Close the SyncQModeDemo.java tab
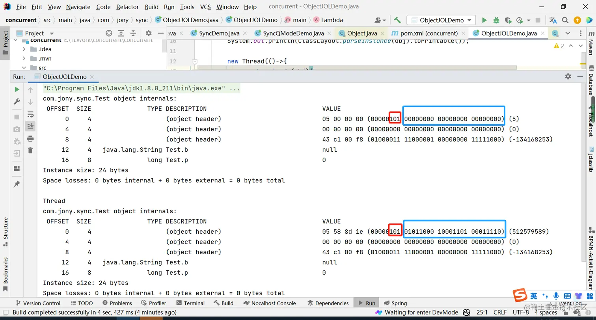The image size is (596, 320). pyautogui.click(x=329, y=33)
